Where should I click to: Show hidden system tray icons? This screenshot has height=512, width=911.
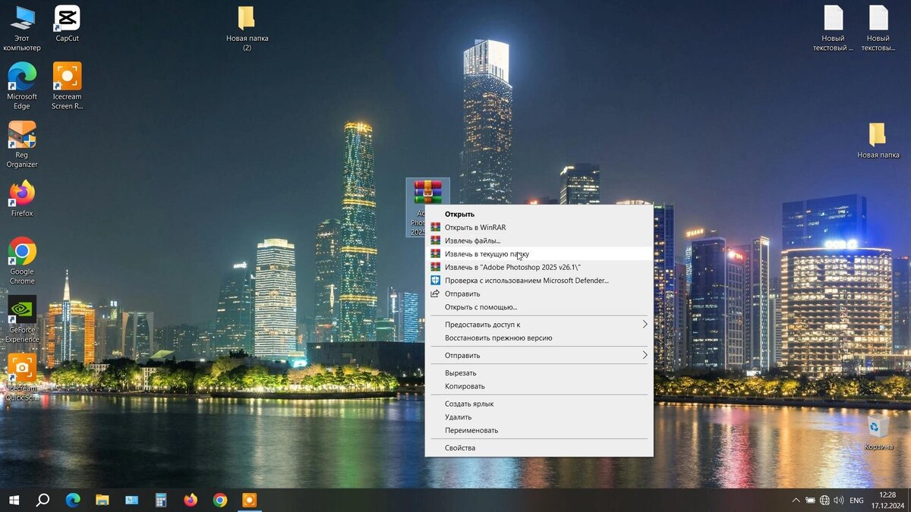(x=796, y=501)
